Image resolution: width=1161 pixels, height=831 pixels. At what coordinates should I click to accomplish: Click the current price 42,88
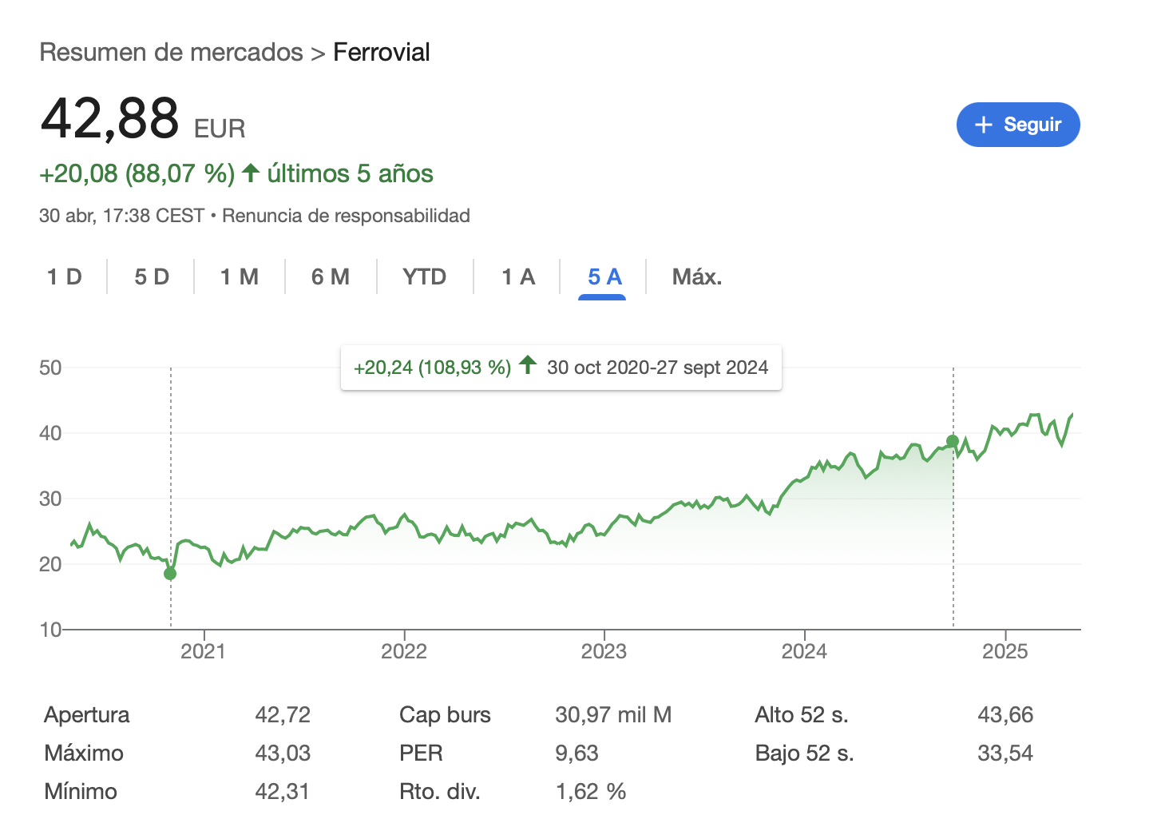(110, 118)
